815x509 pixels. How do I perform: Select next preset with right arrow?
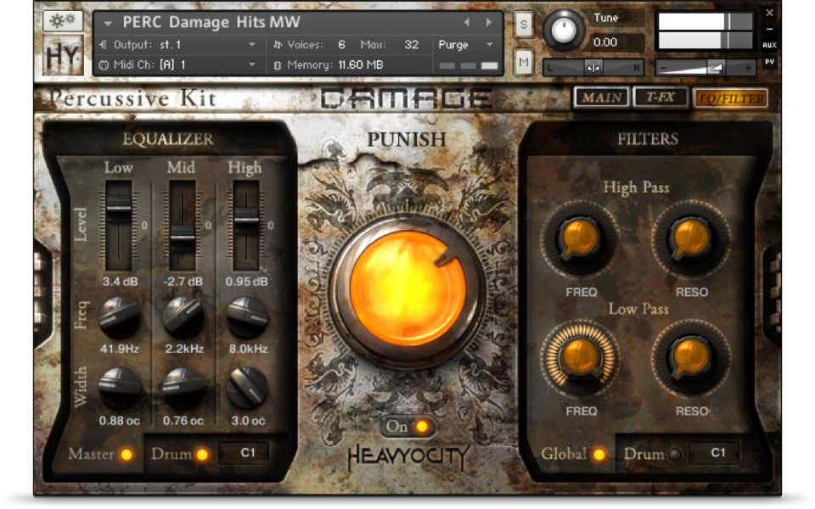[x=488, y=22]
